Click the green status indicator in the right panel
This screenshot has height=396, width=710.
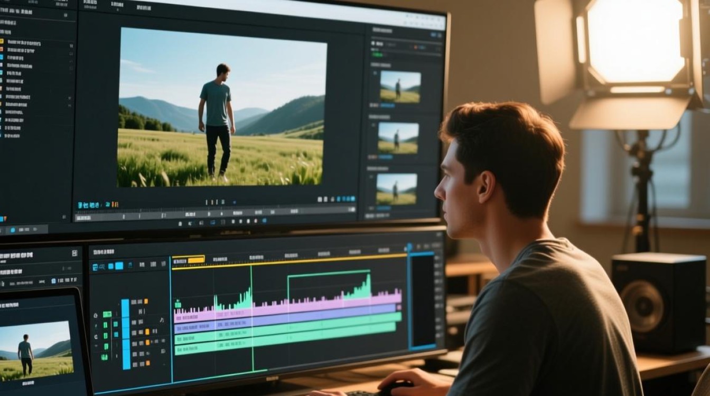[x=377, y=54]
